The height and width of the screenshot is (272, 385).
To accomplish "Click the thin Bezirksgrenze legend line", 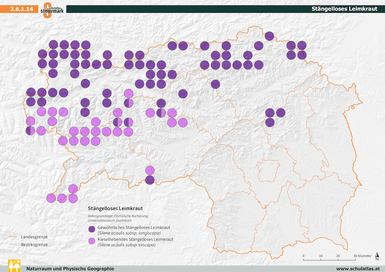I will 14,245.
